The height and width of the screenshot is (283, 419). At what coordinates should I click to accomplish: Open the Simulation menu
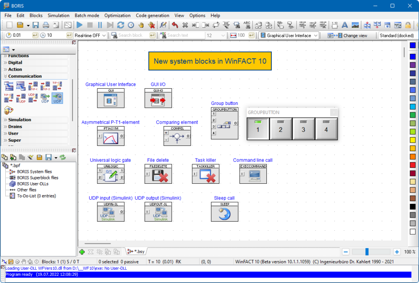pos(59,16)
